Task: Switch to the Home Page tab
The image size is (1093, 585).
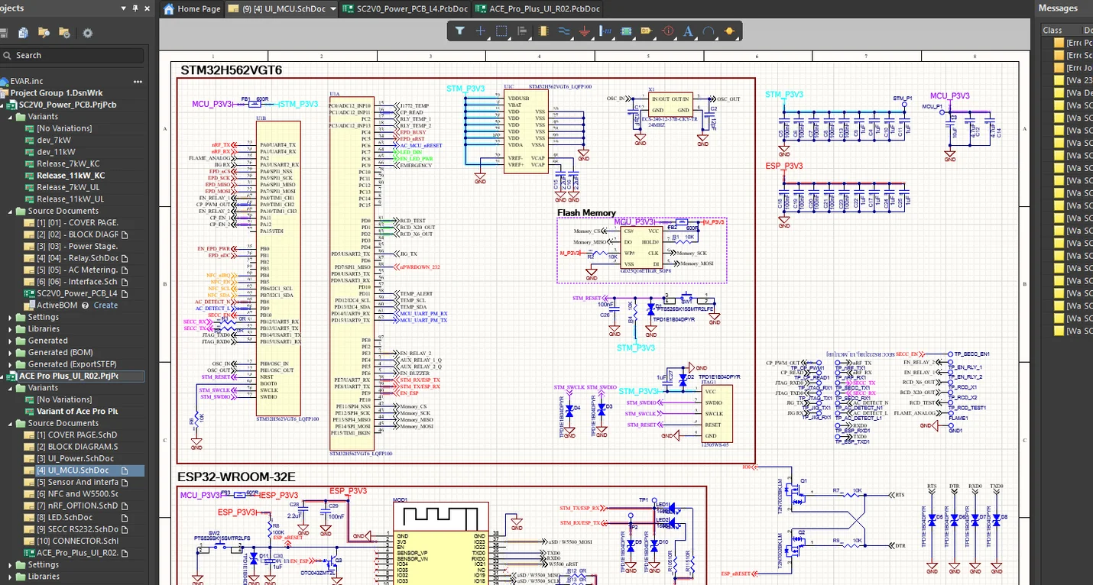Action: (x=192, y=9)
